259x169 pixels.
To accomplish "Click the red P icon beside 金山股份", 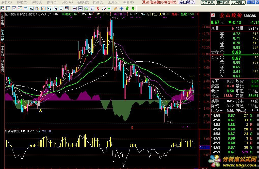I will [213, 16].
